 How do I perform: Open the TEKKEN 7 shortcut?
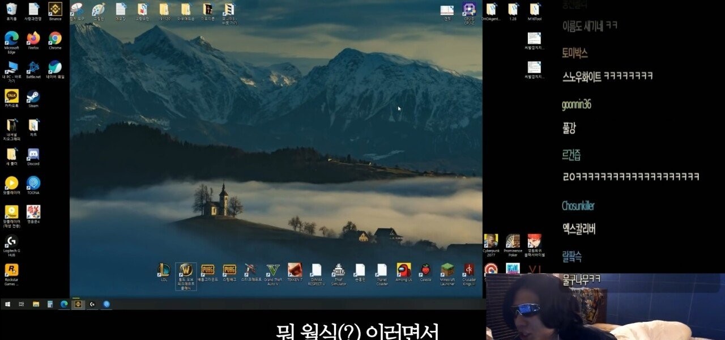tap(295, 270)
